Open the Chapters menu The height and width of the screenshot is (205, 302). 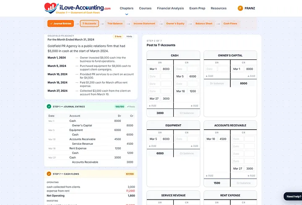pyautogui.click(x=127, y=8)
